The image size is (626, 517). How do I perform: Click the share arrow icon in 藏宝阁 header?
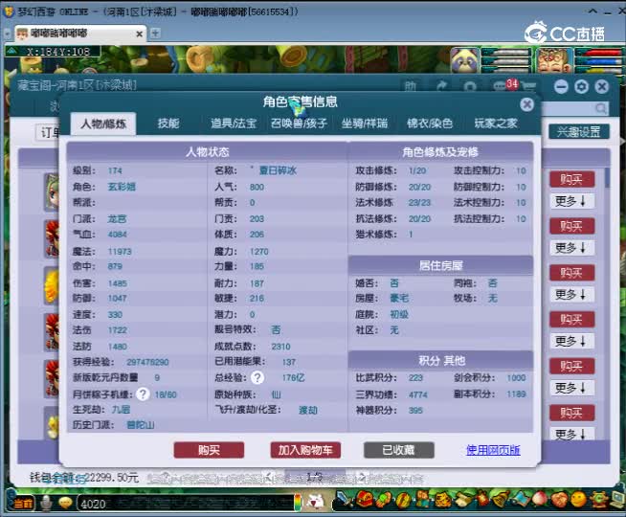point(441,86)
